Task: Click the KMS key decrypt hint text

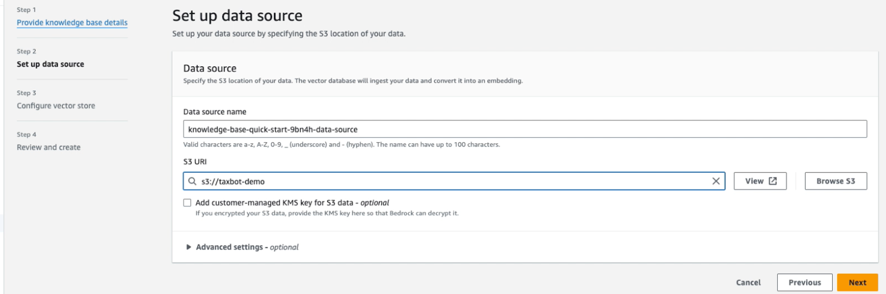Action: pyautogui.click(x=327, y=213)
